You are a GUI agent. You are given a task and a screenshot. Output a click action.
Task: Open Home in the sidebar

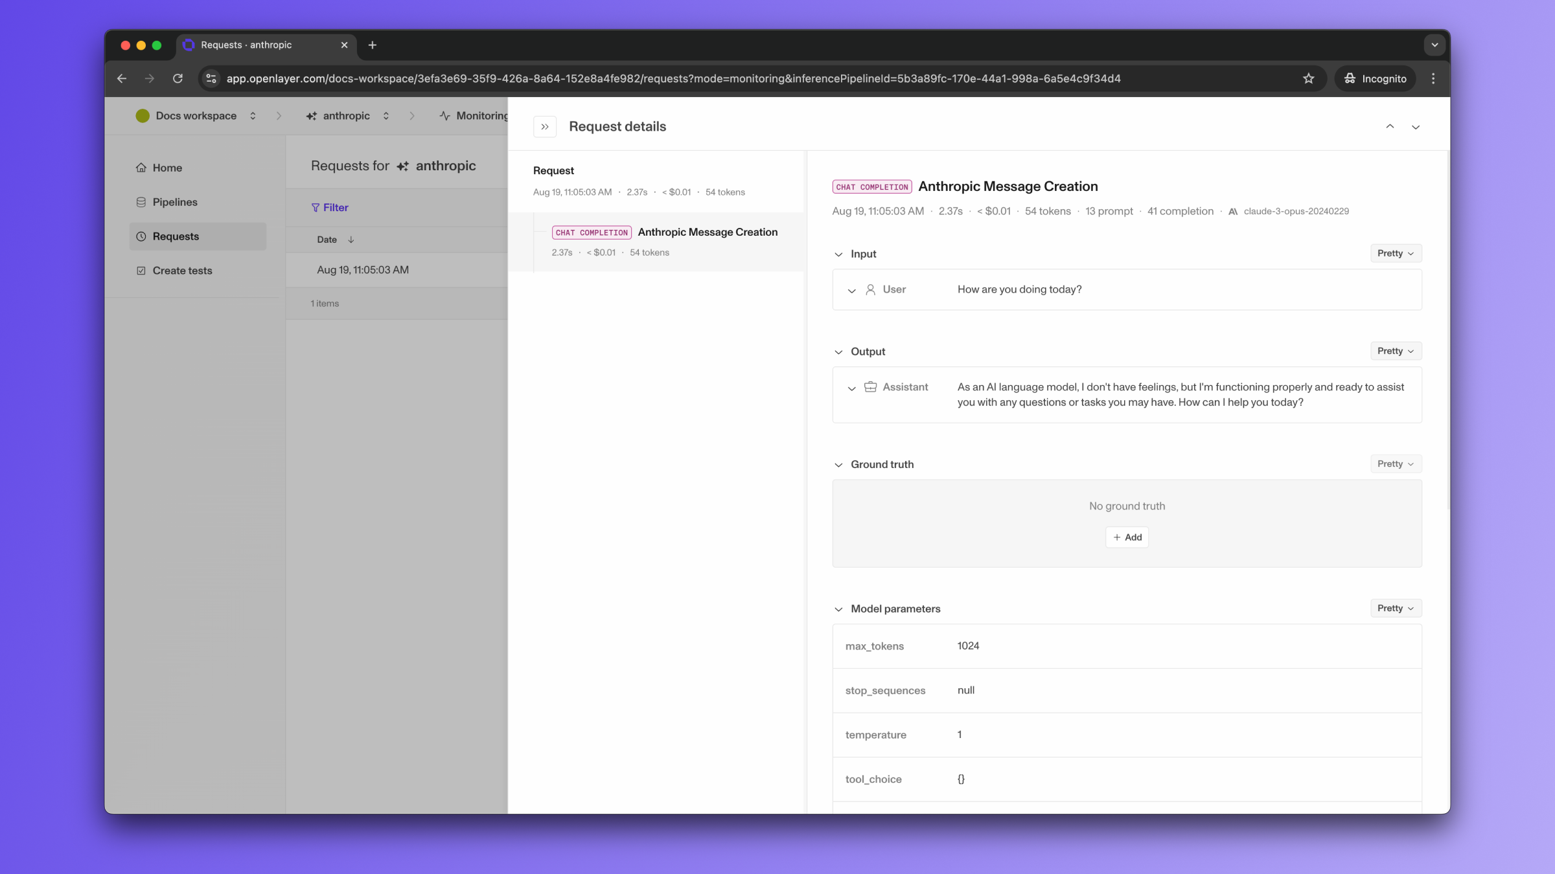[198, 168]
